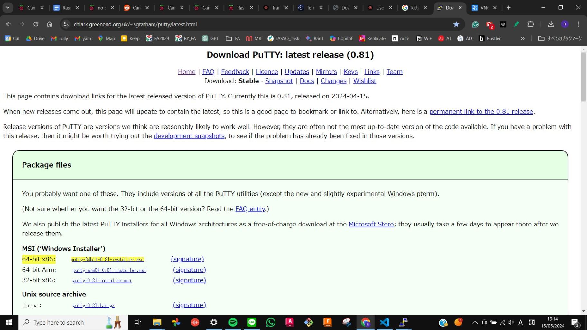The height and width of the screenshot is (330, 587).
Task: Click the taskbar search box
Action: point(73,322)
